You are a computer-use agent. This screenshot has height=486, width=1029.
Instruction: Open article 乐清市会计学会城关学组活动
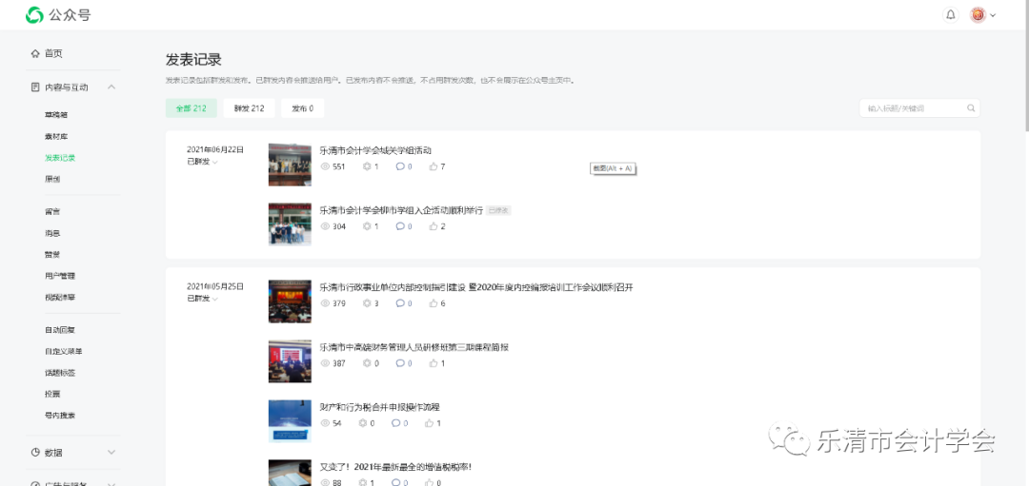[375, 150]
